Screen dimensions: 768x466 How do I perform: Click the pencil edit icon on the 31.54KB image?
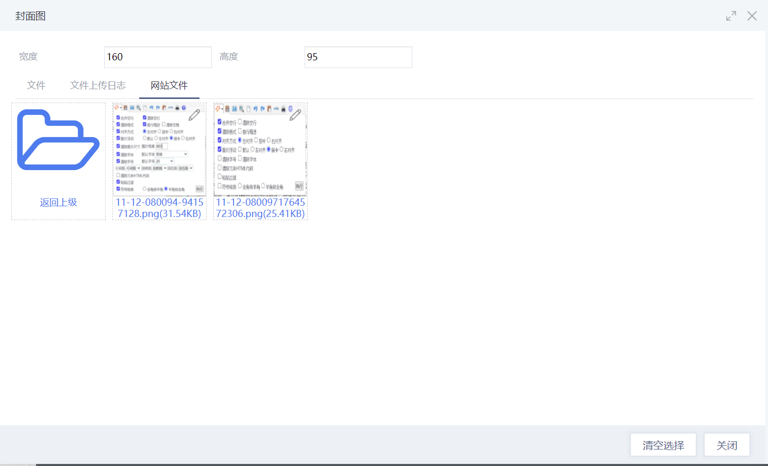point(194,115)
